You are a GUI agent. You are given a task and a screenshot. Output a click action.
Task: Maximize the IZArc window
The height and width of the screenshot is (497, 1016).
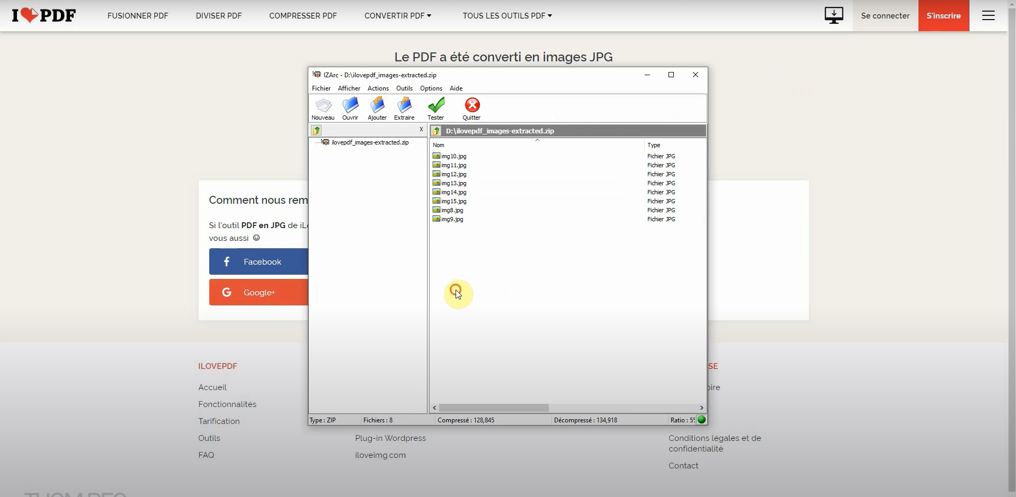click(671, 75)
